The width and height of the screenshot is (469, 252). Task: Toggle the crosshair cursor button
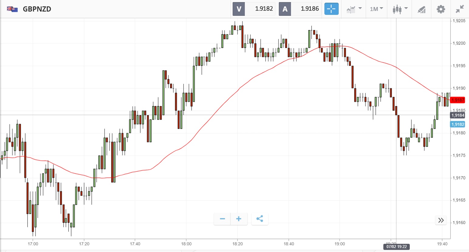[x=331, y=9]
